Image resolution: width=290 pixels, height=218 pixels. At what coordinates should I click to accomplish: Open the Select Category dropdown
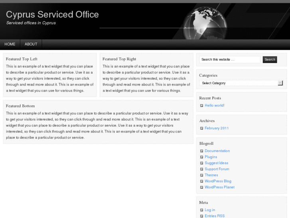coord(241,83)
